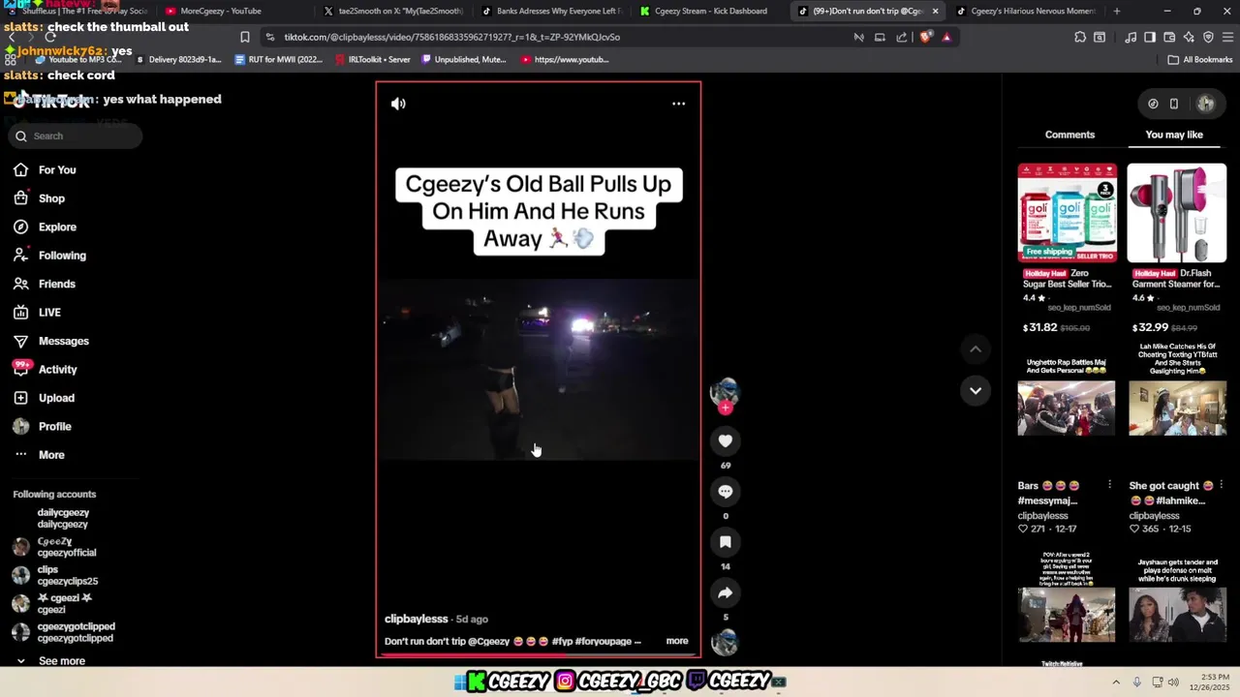The image size is (1240, 697).
Task: Open Unghetto Rap Battles video thumbnail
Action: (1067, 408)
